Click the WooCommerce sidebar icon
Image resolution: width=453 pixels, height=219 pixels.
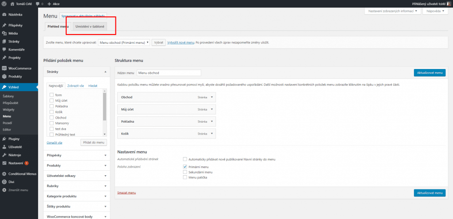4,69
